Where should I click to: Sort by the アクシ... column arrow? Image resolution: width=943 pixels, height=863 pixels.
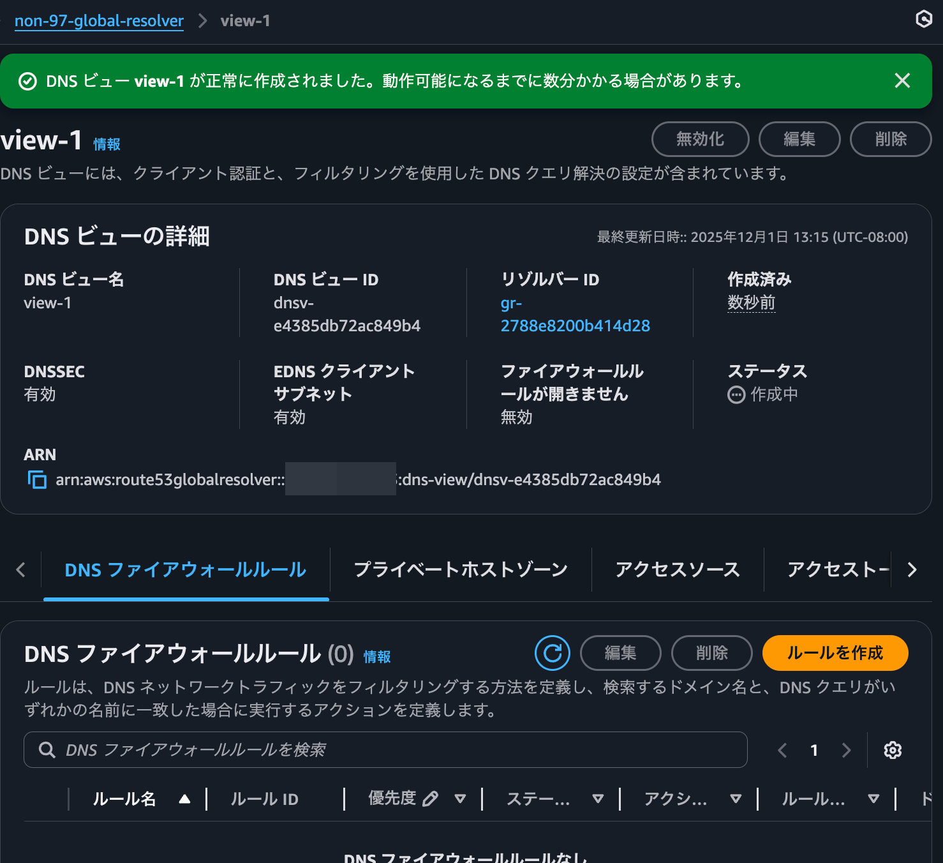[x=736, y=799]
